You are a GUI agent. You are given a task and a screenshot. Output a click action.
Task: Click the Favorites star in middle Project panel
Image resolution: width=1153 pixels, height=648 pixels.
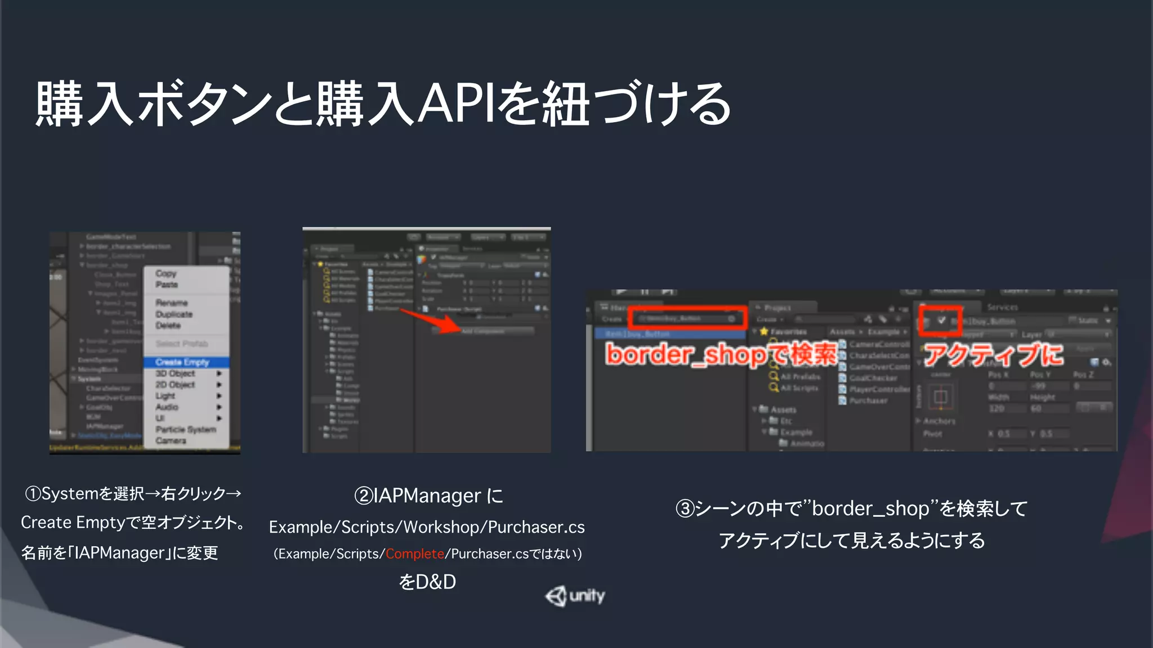(320, 264)
